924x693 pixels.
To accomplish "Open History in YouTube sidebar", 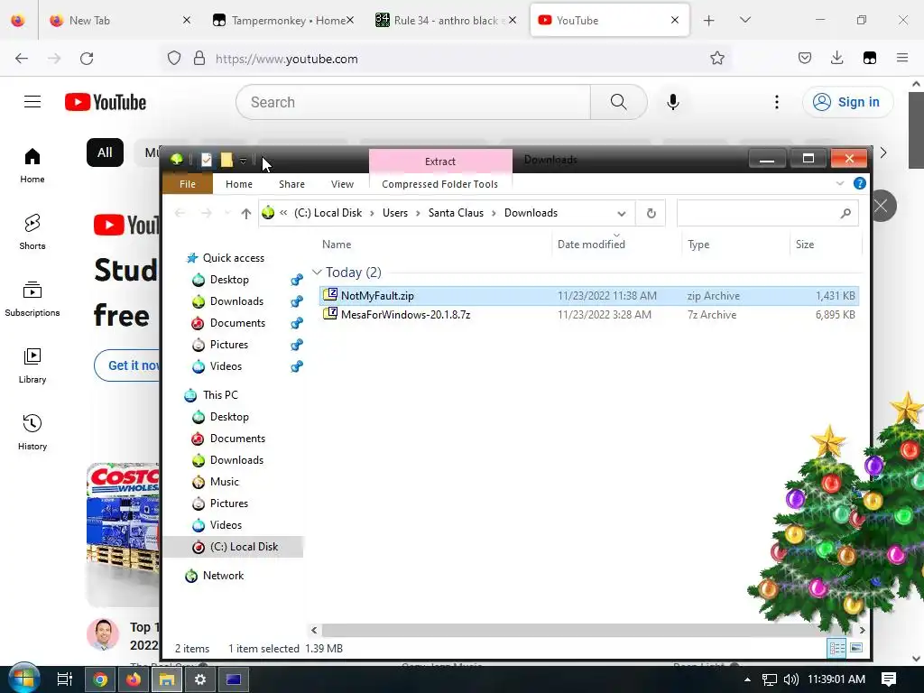I will (32, 432).
